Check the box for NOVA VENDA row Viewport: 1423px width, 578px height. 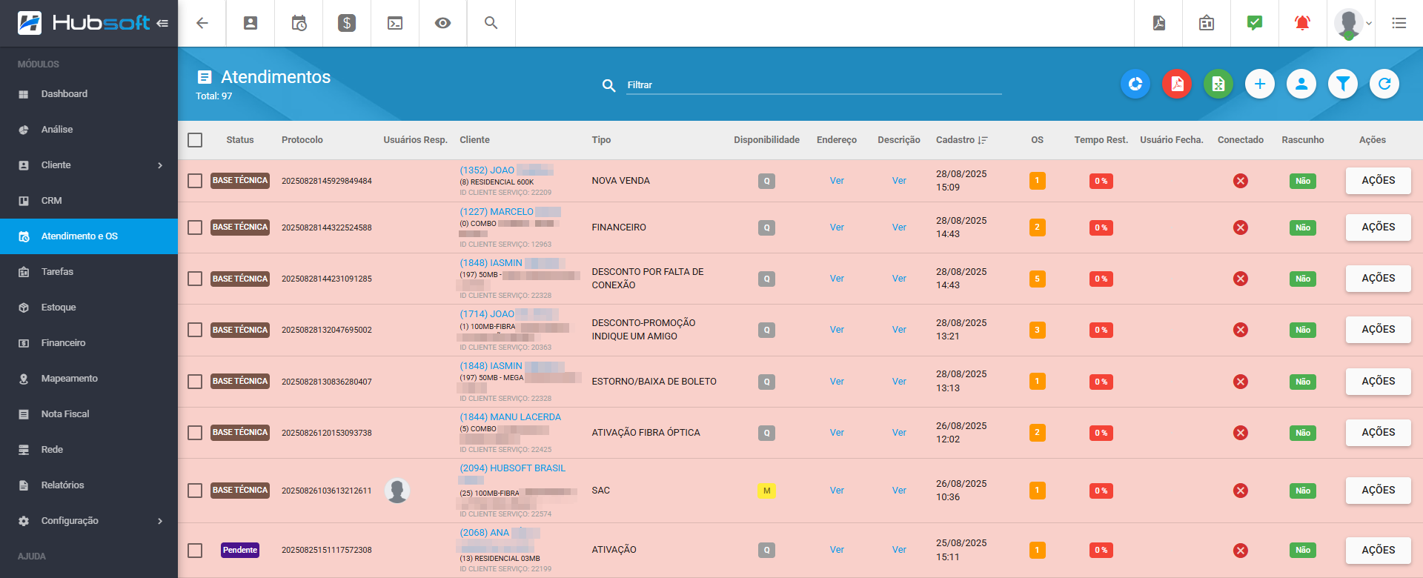(x=195, y=181)
